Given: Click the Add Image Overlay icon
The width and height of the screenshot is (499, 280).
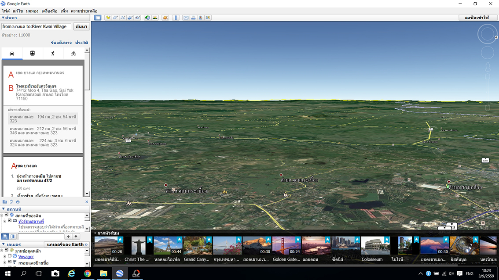Looking at the screenshot, I should pos(130,18).
